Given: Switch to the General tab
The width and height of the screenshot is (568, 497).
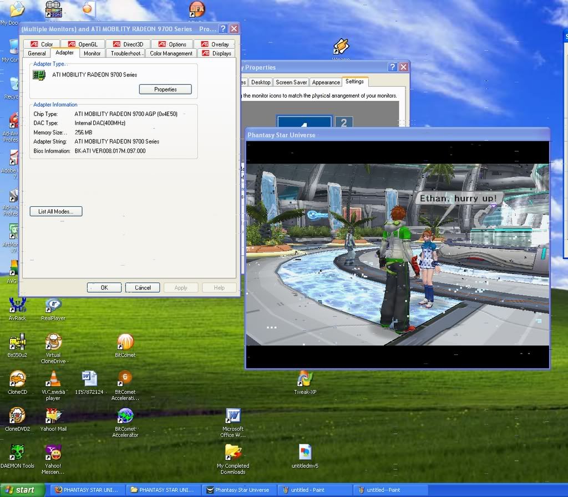Looking at the screenshot, I should click(37, 53).
